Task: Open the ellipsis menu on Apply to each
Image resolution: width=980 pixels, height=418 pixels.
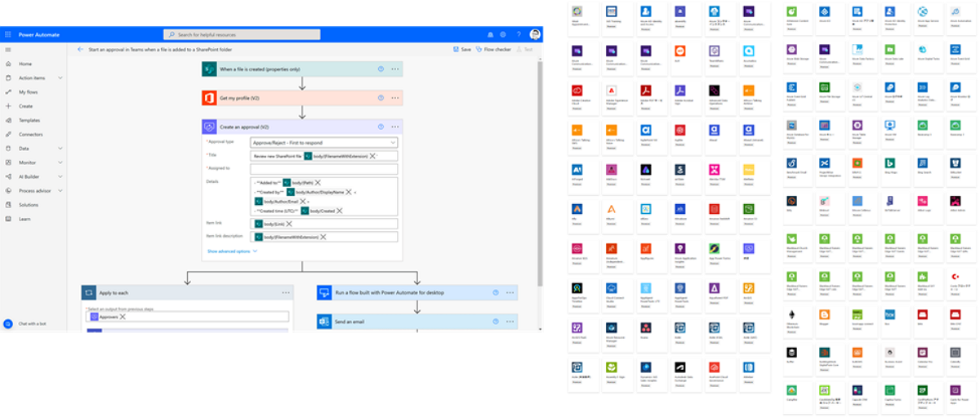Action: 286,292
